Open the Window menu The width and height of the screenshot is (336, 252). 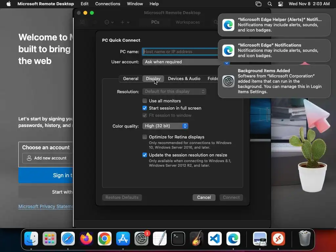click(135, 4)
